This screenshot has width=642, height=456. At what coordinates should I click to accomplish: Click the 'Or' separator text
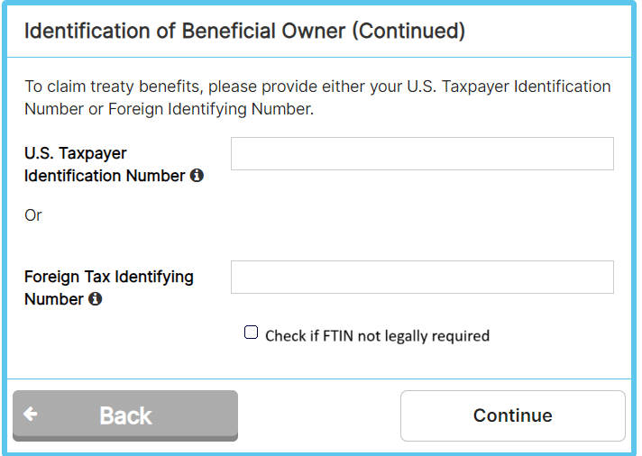point(33,215)
